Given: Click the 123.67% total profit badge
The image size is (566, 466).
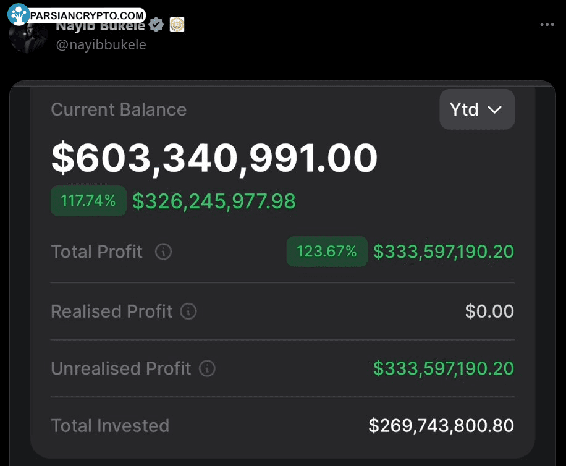Looking at the screenshot, I should pyautogui.click(x=327, y=252).
